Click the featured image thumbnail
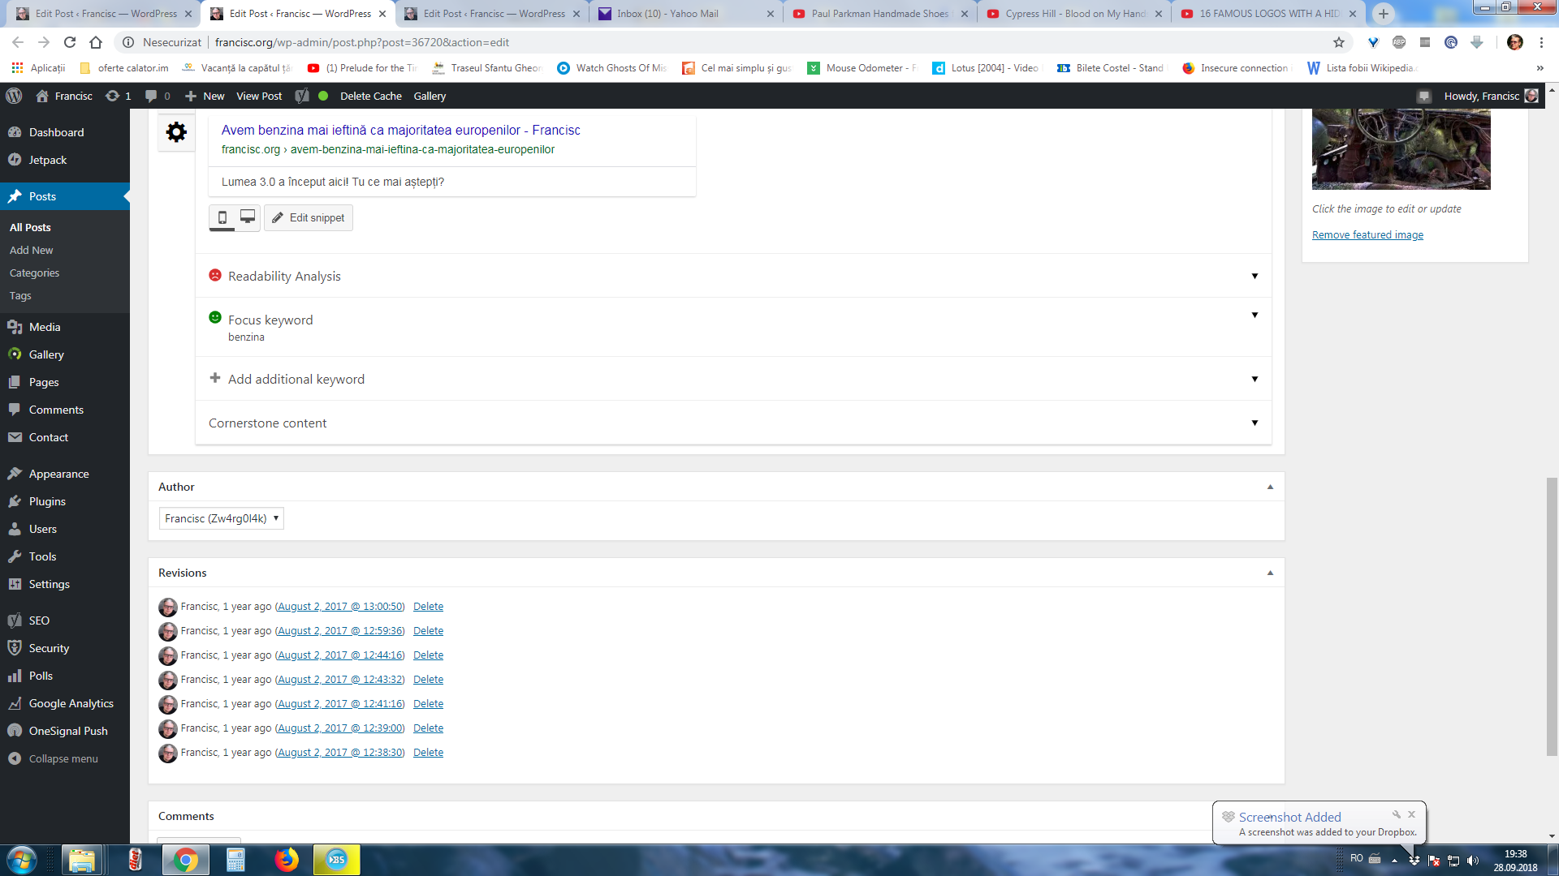The width and height of the screenshot is (1559, 876). 1401,149
